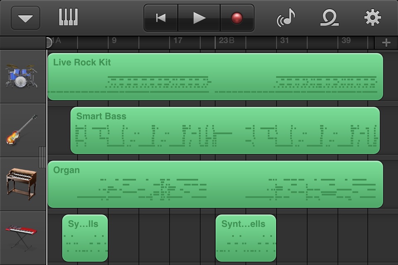This screenshot has height=265, width=398.
Task: Switch to the keyboard instrument view
Action: point(68,17)
